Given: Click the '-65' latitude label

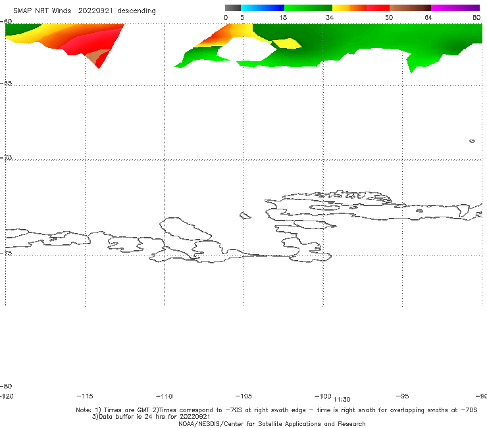Looking at the screenshot, I should [6, 84].
